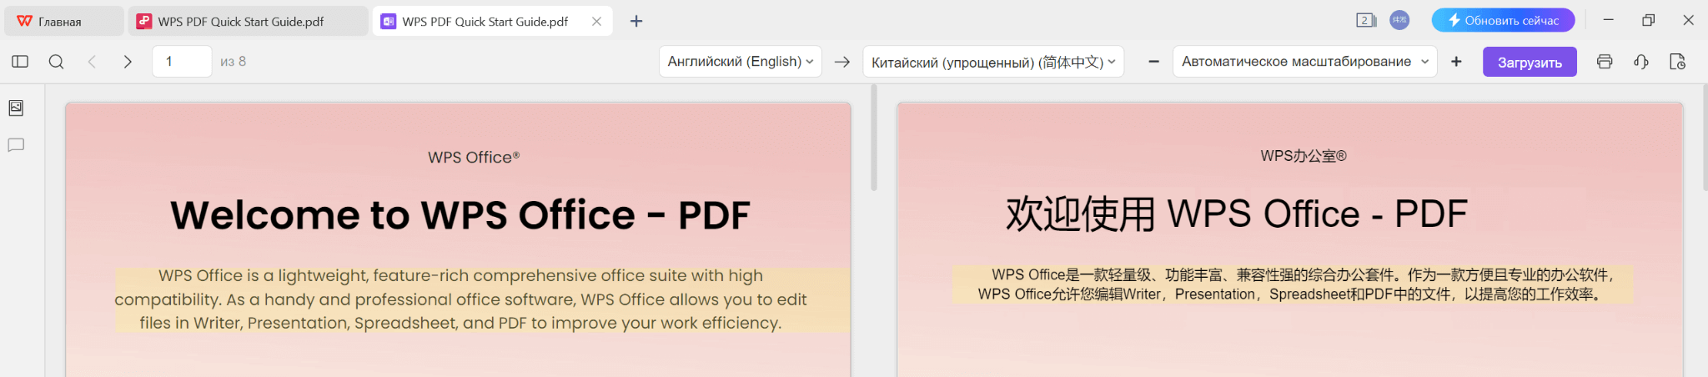Click the purple Загрузить button
The width and height of the screenshot is (1708, 377).
tap(1529, 62)
